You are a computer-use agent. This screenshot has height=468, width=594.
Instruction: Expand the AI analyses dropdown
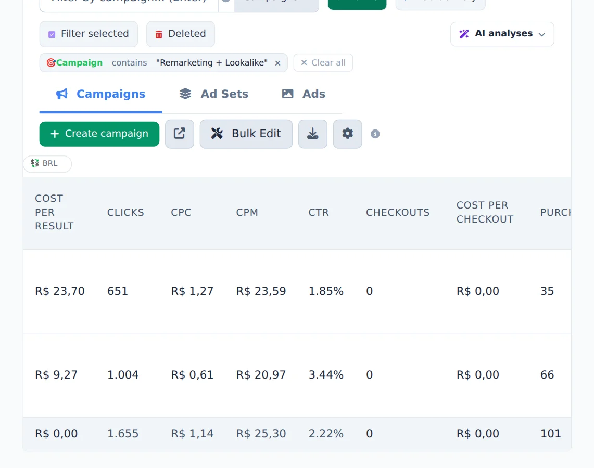tap(502, 34)
